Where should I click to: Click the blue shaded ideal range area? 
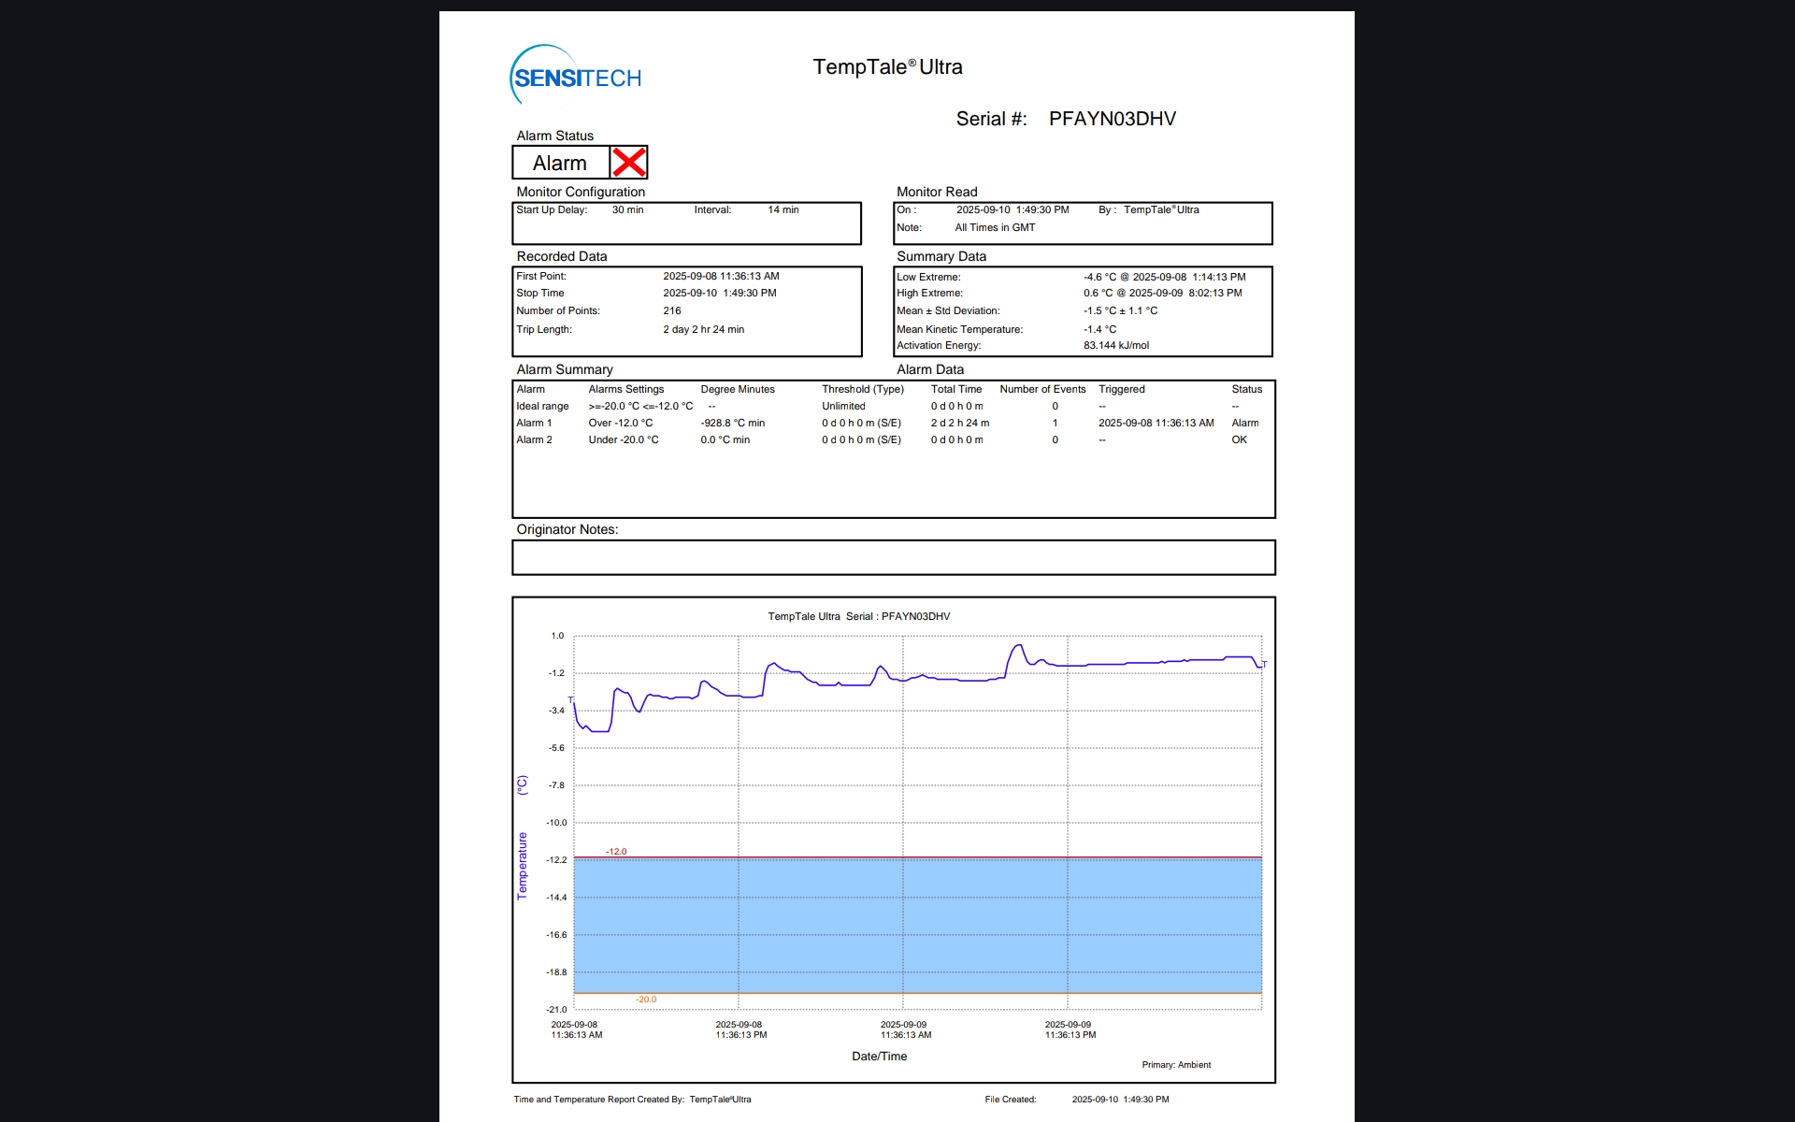(916, 926)
